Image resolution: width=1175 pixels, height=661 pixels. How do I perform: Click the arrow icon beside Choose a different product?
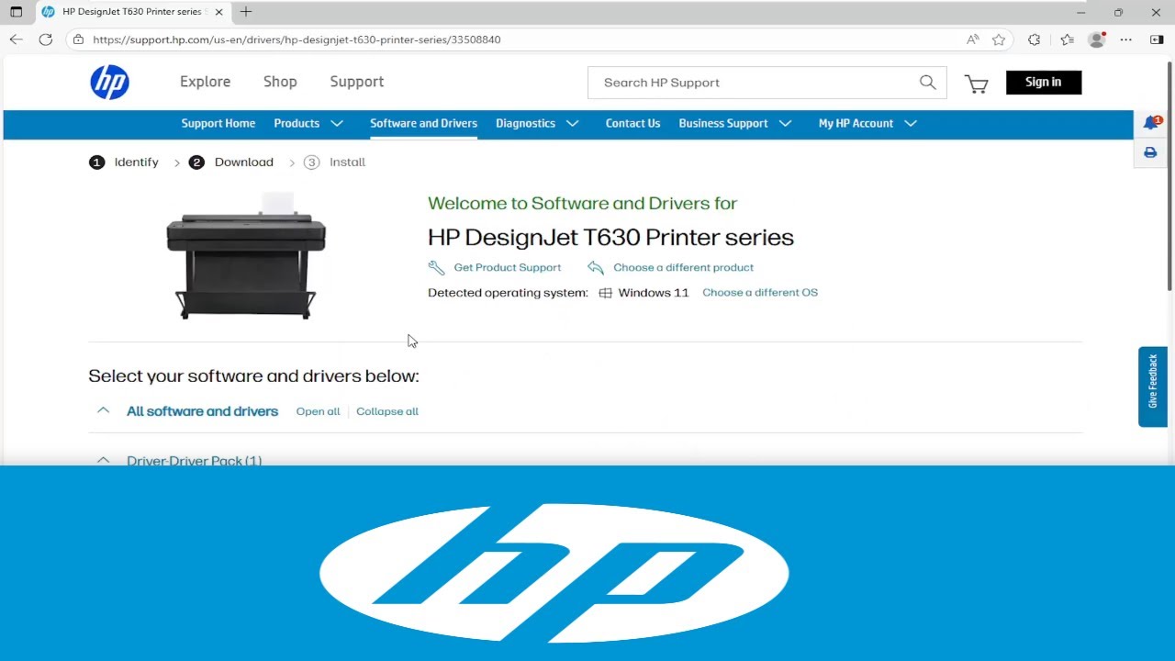tap(596, 267)
